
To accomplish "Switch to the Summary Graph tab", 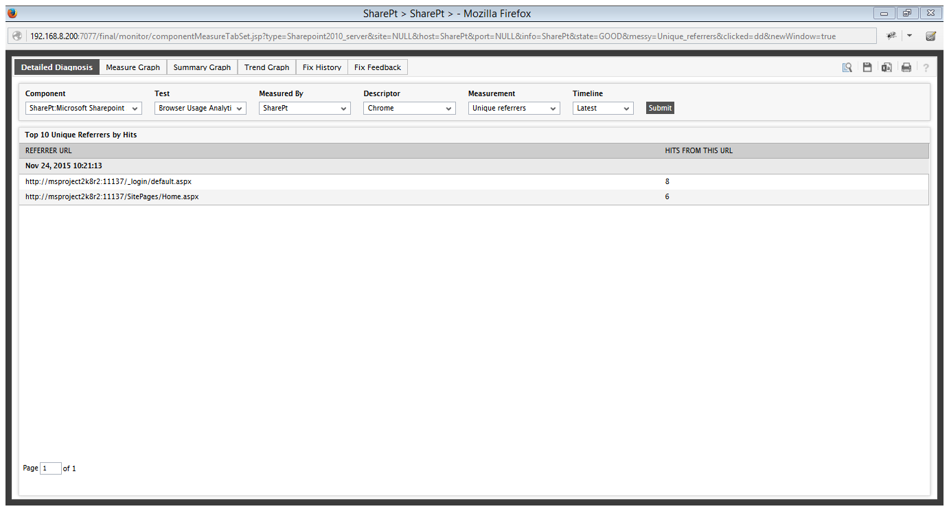I will pos(202,67).
